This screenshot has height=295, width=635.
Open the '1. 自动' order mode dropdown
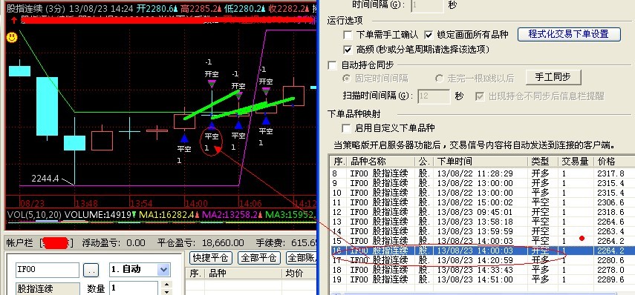163,270
